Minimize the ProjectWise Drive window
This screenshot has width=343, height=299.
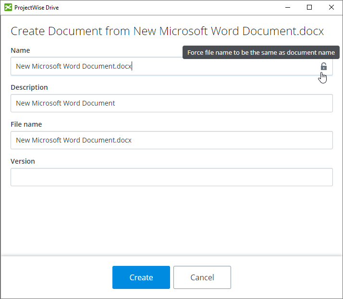287,8
